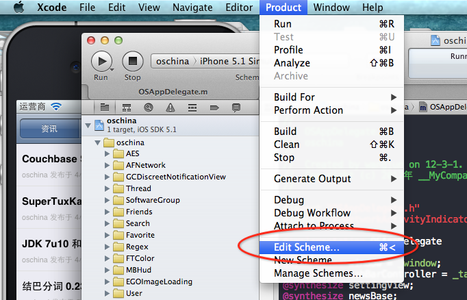Choose Analyze from the Product menu
Image resolution: width=467 pixels, height=300 pixels.
pyautogui.click(x=331, y=63)
